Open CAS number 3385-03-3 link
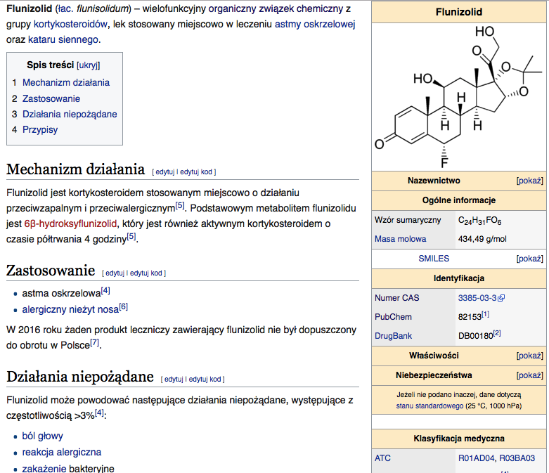549x473 pixels. point(477,298)
